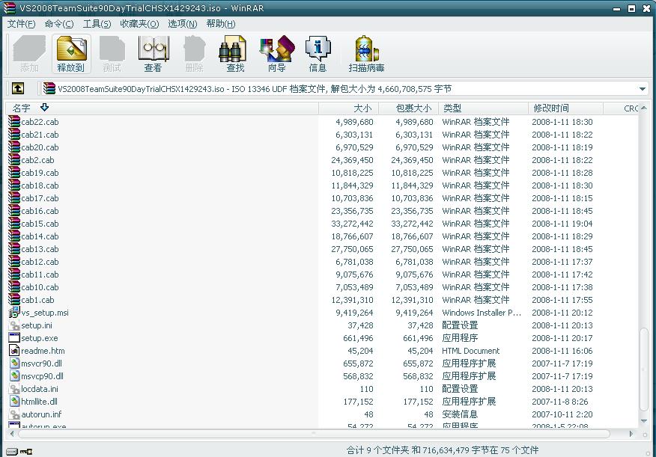Click size value 24,369,450 in 大小 column

tap(352, 160)
